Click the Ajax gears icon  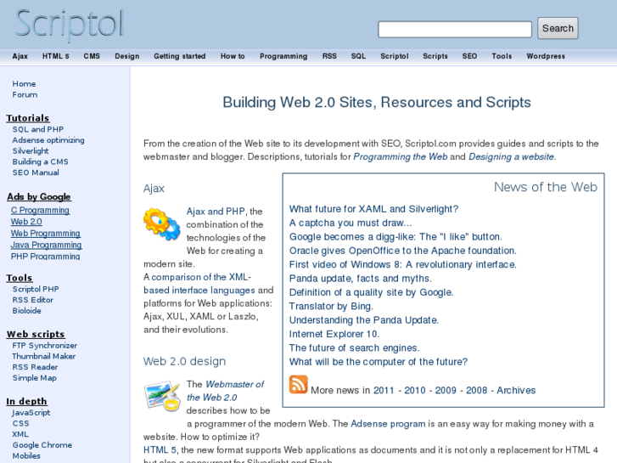tap(161, 224)
